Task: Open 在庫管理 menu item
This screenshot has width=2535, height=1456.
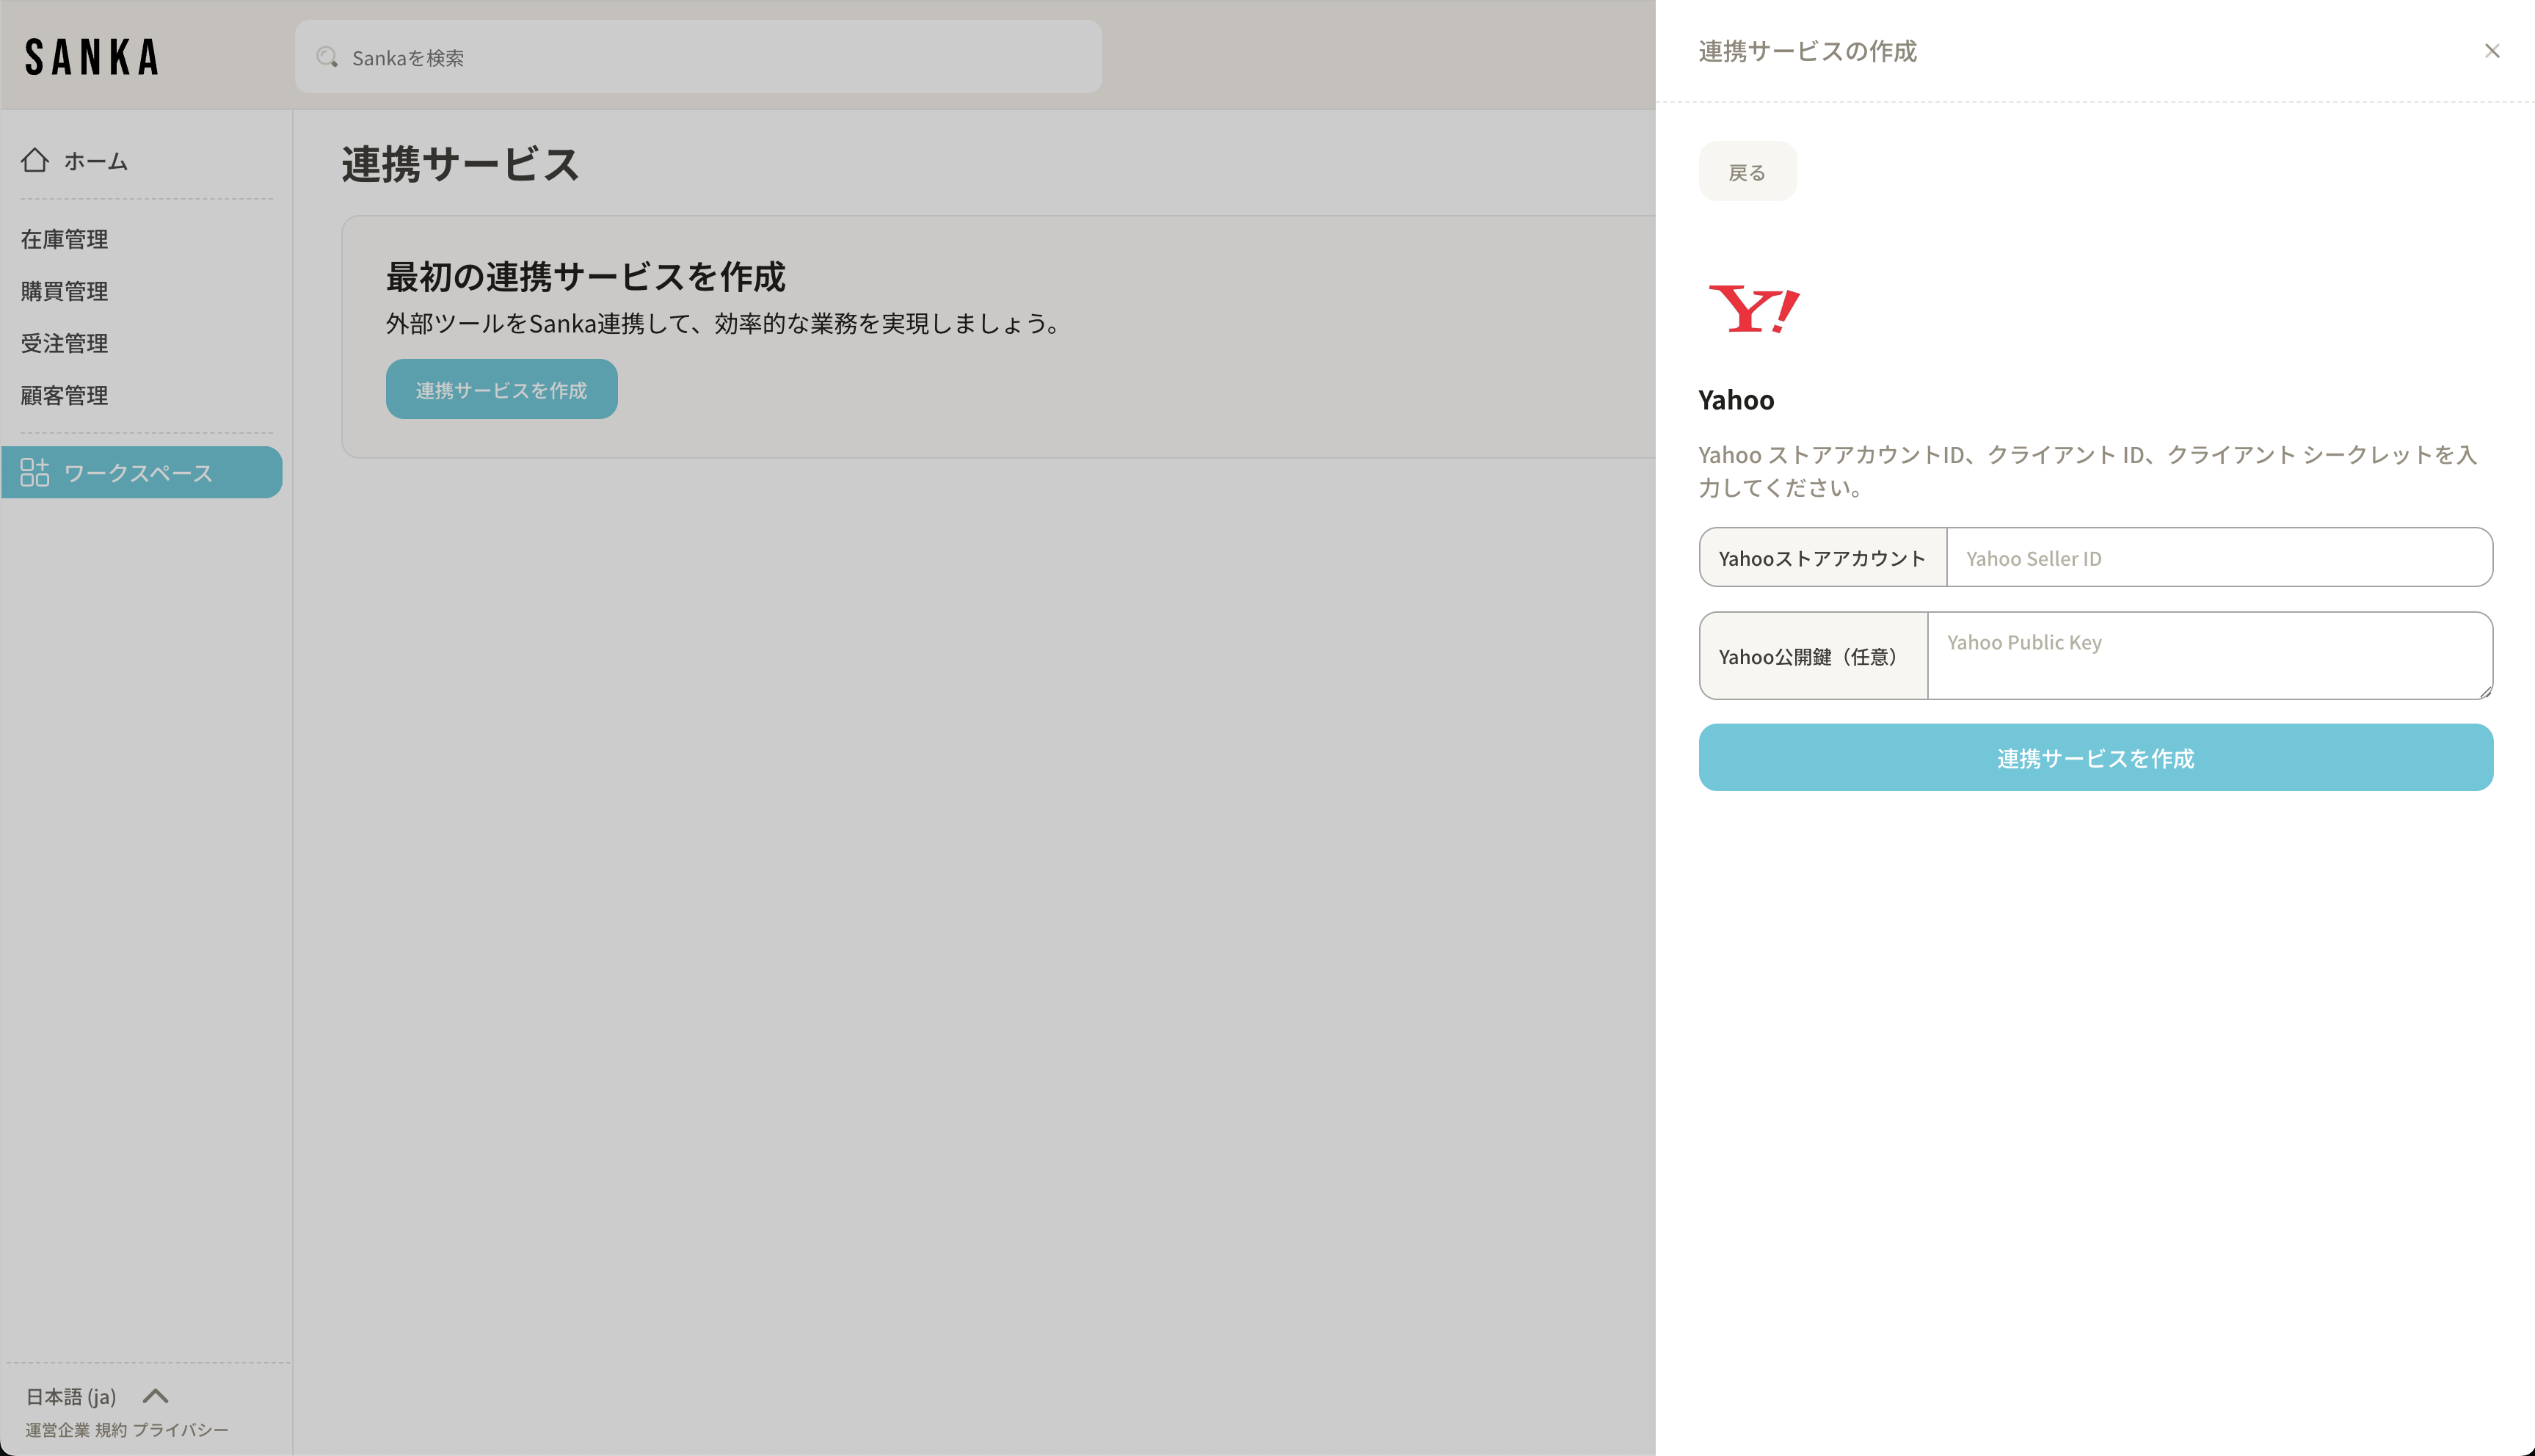Action: (x=65, y=239)
